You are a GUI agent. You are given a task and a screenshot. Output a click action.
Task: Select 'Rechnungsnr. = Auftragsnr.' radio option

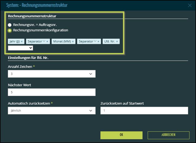point(10,25)
